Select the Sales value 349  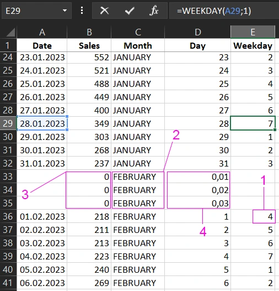(x=89, y=123)
